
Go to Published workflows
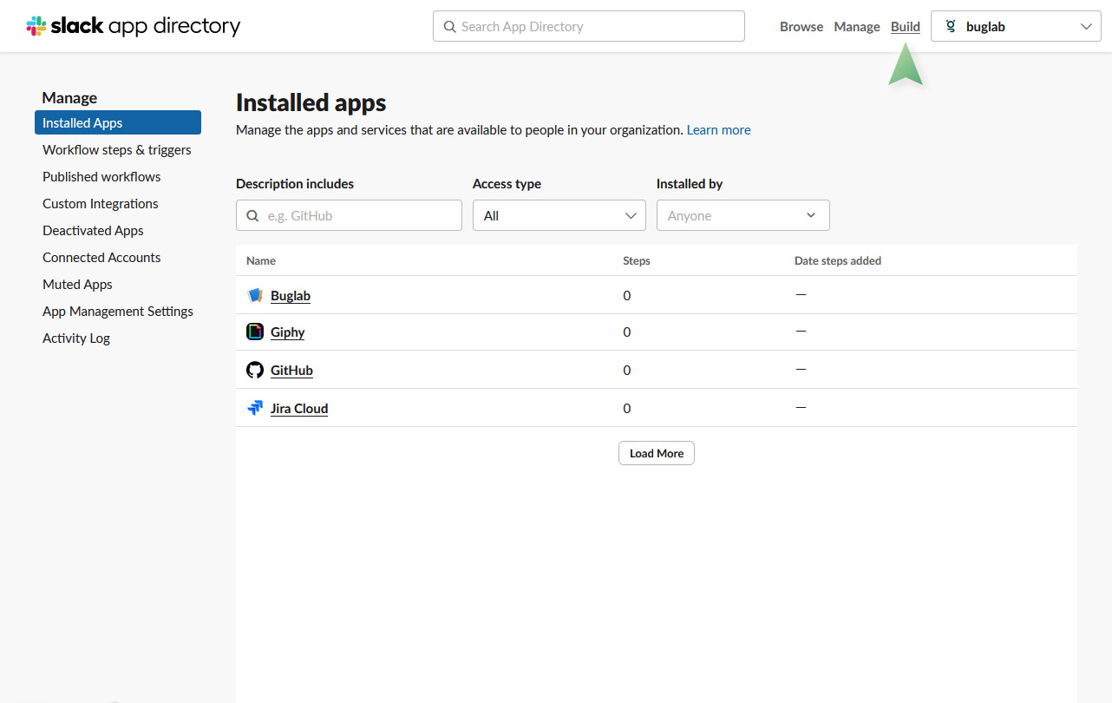(x=101, y=176)
